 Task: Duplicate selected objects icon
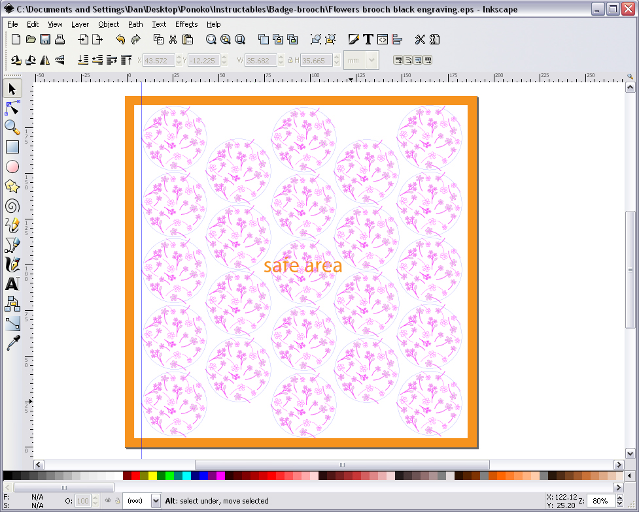click(x=264, y=39)
